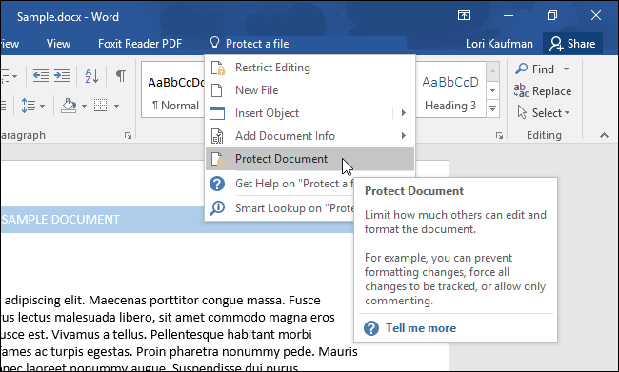Click the Smart Lookup magnifier icon
Screen dimensions: 619x372
(217, 208)
